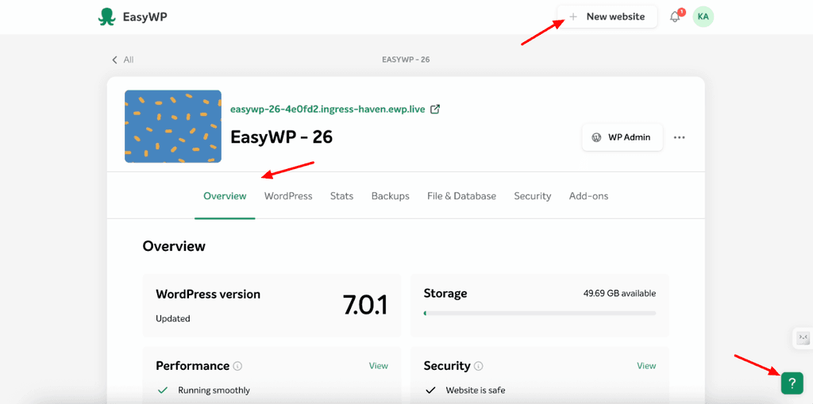Open the green help question button

pyautogui.click(x=792, y=384)
